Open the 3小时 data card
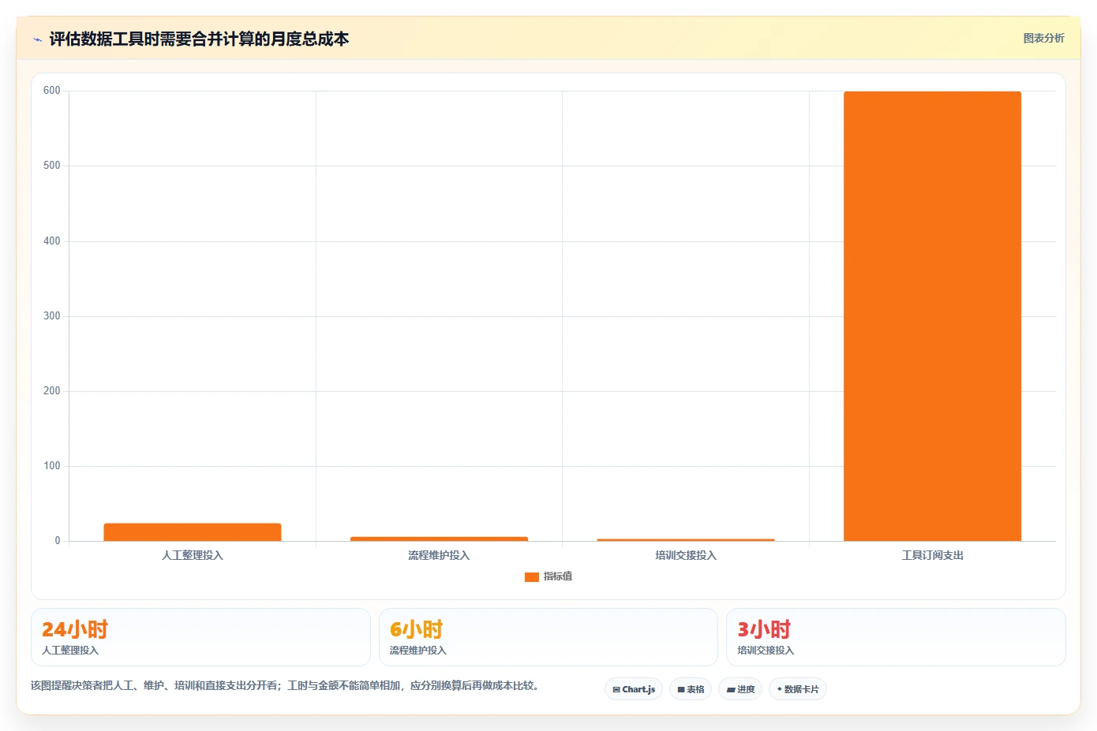The width and height of the screenshot is (1097, 731). [x=896, y=637]
